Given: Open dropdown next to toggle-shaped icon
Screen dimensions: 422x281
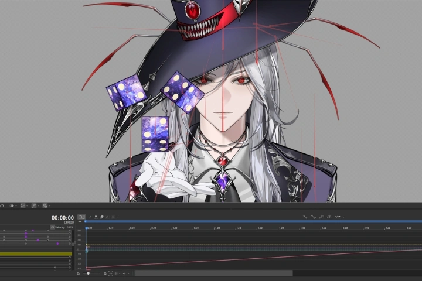Looking at the screenshot, I should (x=16, y=206).
